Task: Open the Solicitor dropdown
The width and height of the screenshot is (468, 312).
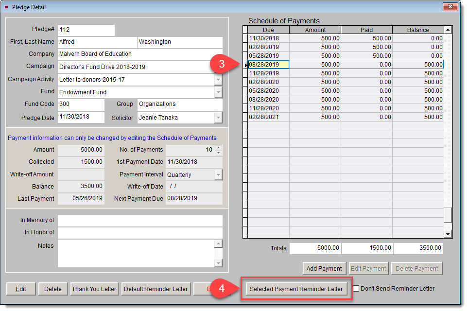Action: [218, 117]
